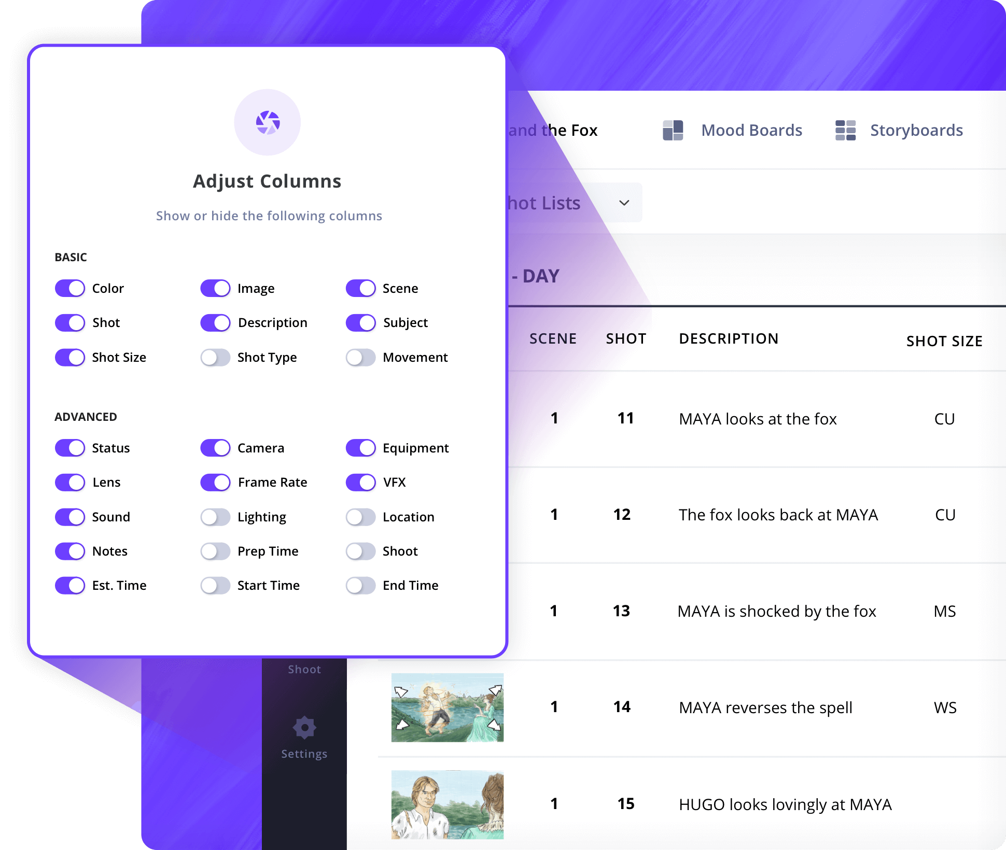
Task: Enable the Prep Time column
Action: click(x=215, y=551)
